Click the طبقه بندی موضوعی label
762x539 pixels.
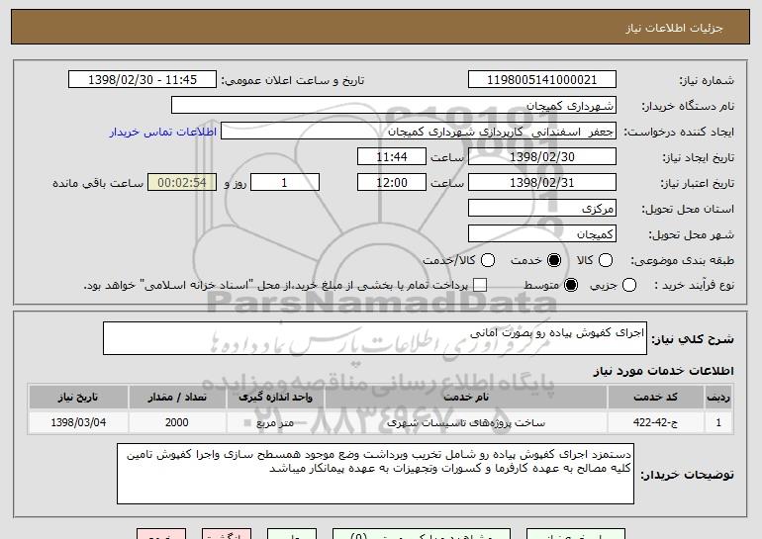click(x=682, y=261)
